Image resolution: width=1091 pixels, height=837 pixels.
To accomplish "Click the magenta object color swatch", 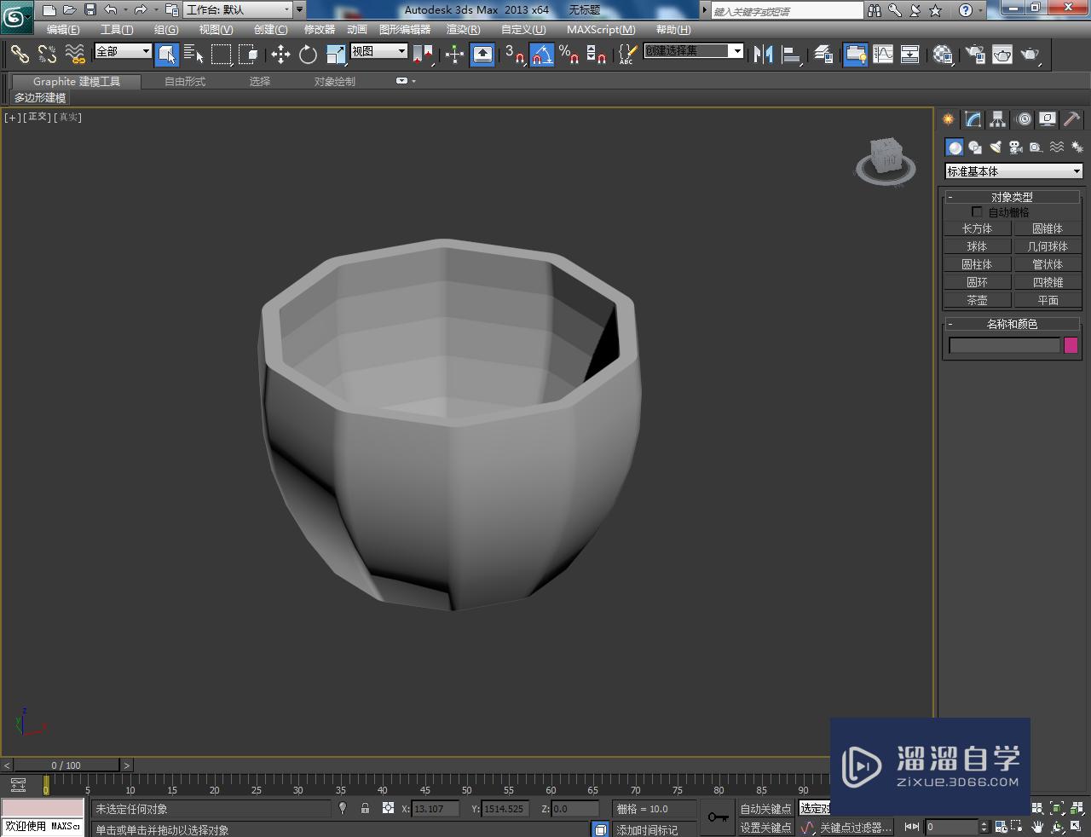I will [x=1071, y=345].
